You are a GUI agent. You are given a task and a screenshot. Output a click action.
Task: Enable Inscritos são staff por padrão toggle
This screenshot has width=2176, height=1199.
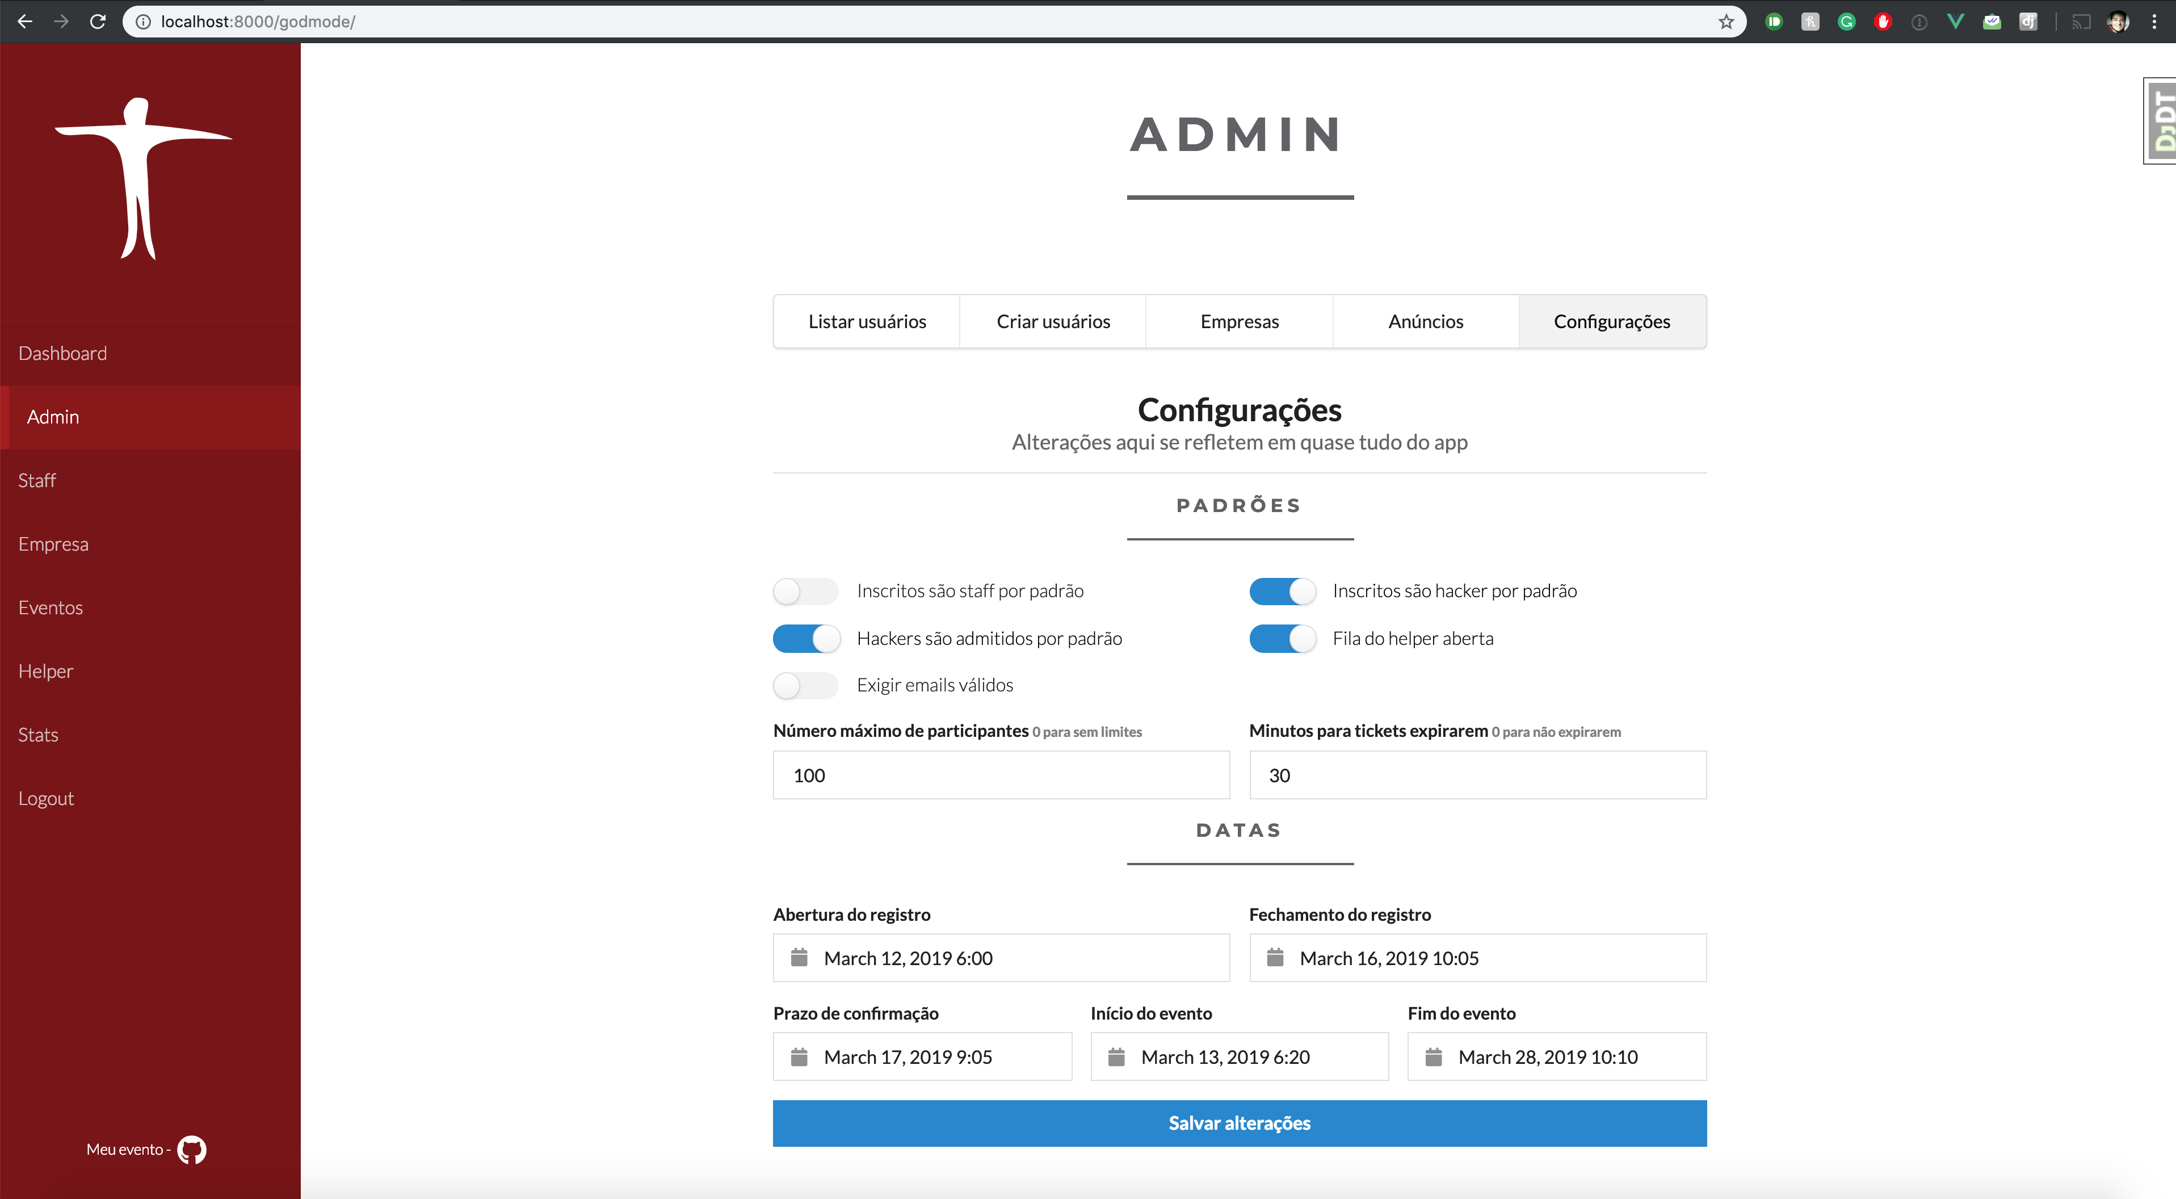[x=805, y=590]
